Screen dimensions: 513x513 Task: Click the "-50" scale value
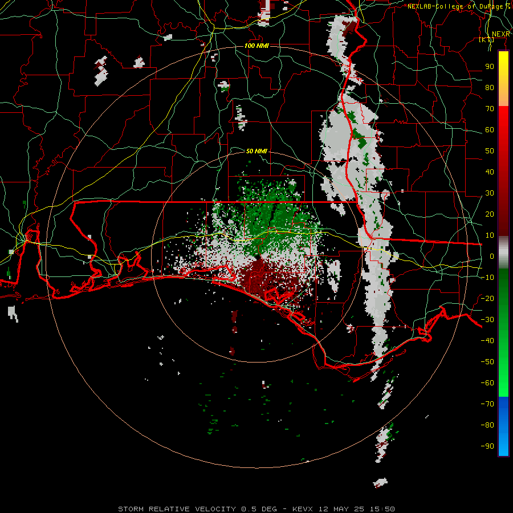(x=487, y=362)
